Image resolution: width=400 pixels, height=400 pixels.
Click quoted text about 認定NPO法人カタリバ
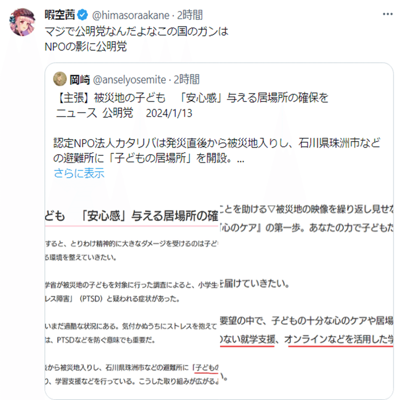[x=217, y=150]
